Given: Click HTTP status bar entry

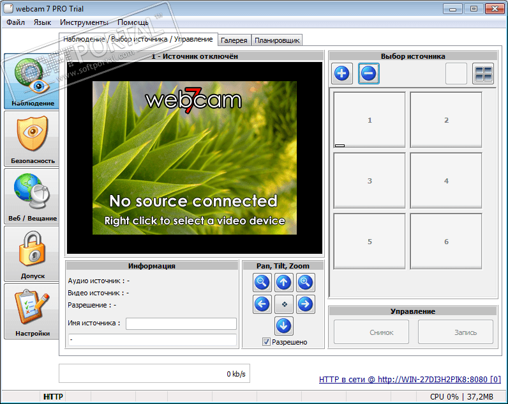Looking at the screenshot, I should 53,396.
